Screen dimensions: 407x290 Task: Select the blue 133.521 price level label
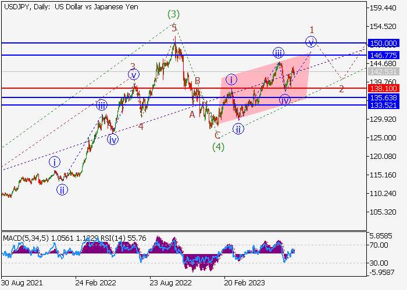pyautogui.click(x=384, y=105)
